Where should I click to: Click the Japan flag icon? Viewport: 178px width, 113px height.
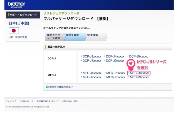click(14, 30)
